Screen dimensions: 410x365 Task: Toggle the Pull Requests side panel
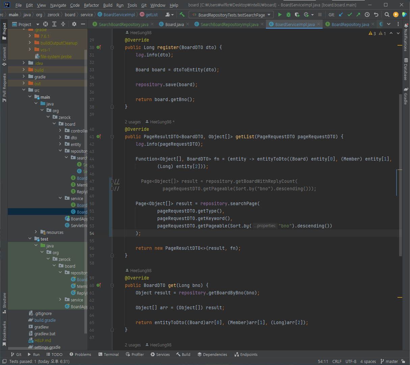(4, 88)
